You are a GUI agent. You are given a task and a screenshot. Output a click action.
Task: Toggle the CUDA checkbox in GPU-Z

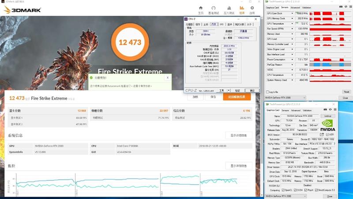point(295,190)
